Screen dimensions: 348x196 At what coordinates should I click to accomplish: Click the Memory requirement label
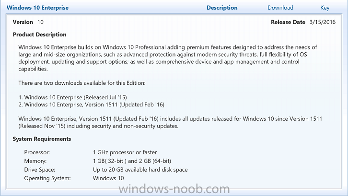(x=35, y=161)
